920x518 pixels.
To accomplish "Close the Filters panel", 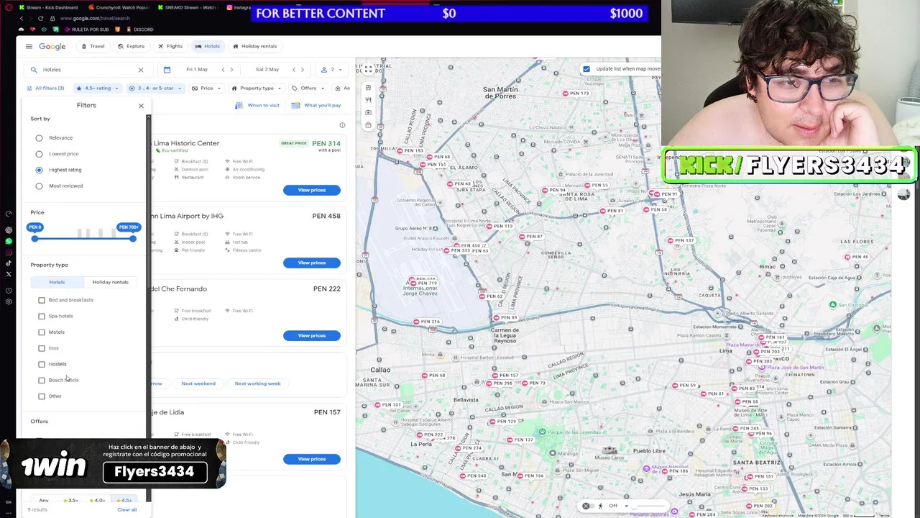I will pyautogui.click(x=141, y=106).
